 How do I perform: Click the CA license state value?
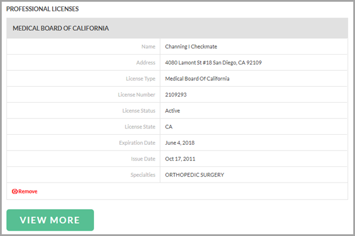coord(169,126)
